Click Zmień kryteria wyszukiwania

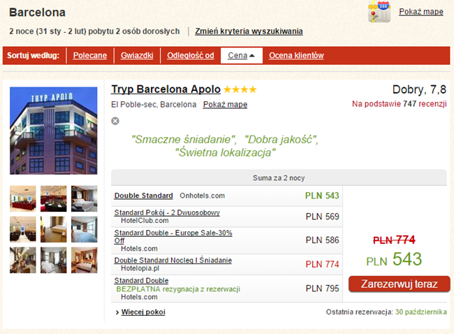tap(249, 31)
